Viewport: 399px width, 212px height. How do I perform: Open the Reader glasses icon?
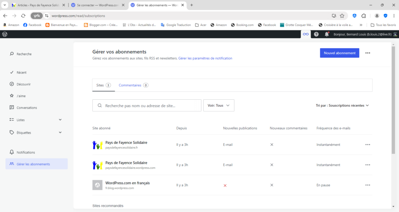(x=306, y=34)
